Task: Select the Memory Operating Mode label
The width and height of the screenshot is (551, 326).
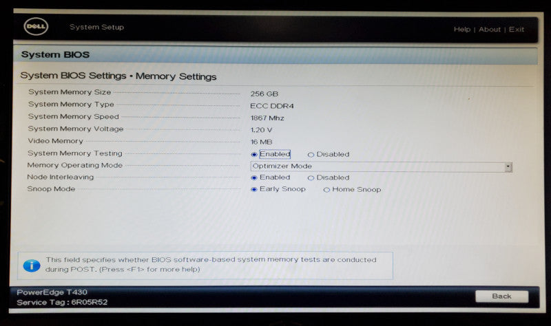Action: click(x=75, y=165)
